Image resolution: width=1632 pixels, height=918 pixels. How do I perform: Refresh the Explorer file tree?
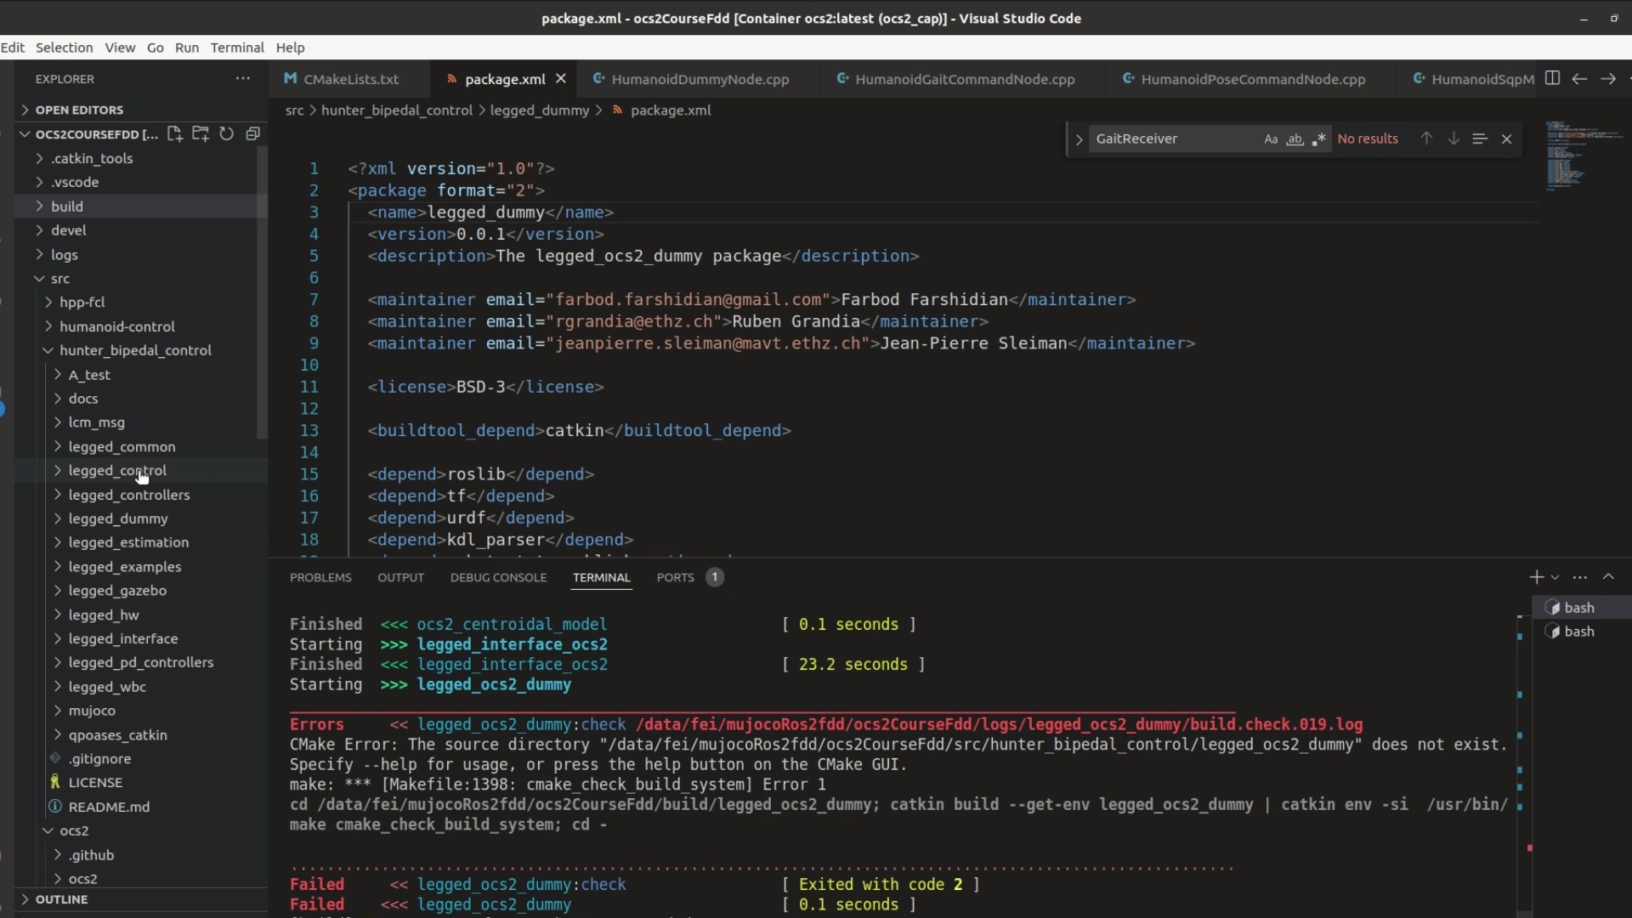(226, 133)
